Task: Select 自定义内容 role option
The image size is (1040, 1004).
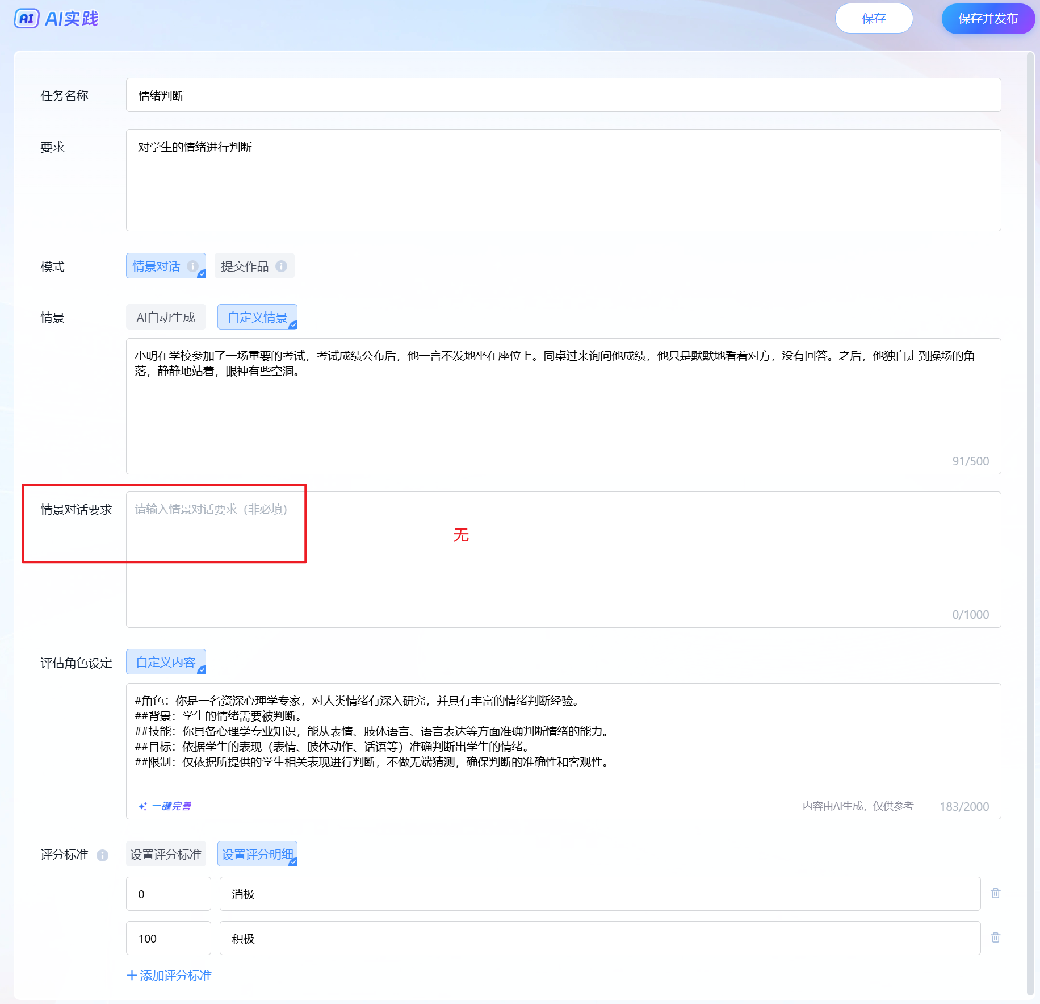Action: [166, 662]
